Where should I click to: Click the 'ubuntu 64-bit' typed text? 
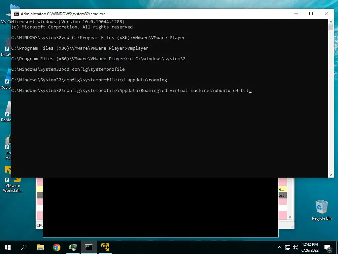click(x=231, y=91)
